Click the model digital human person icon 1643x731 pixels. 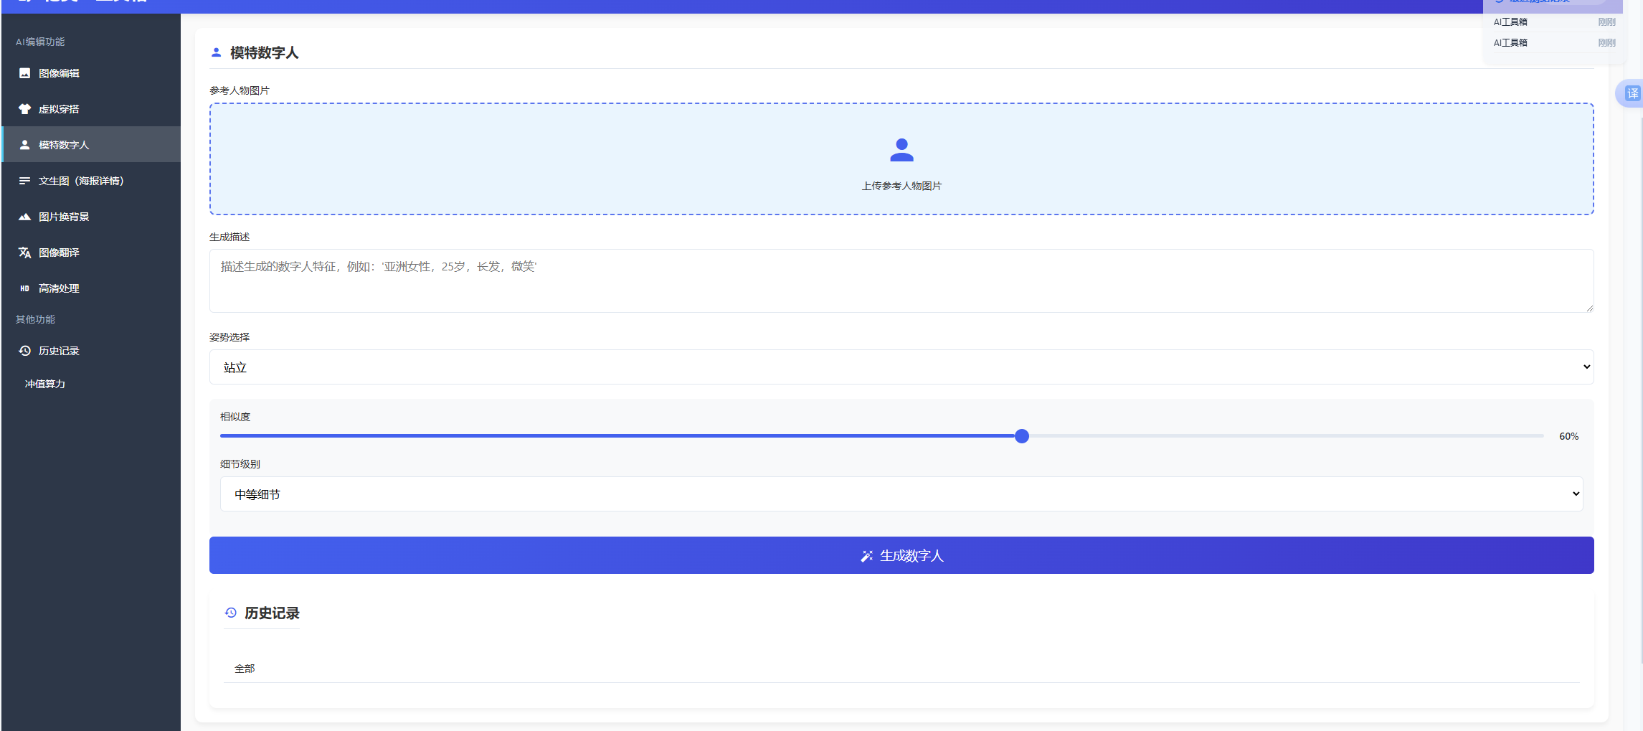tap(24, 145)
